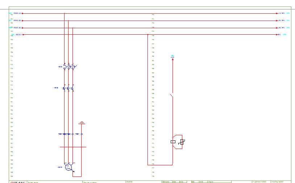Image resolution: width=295 pixels, height=183 pixels.
Task: Click the motor PE connection point
Action: pyautogui.click(x=73, y=171)
